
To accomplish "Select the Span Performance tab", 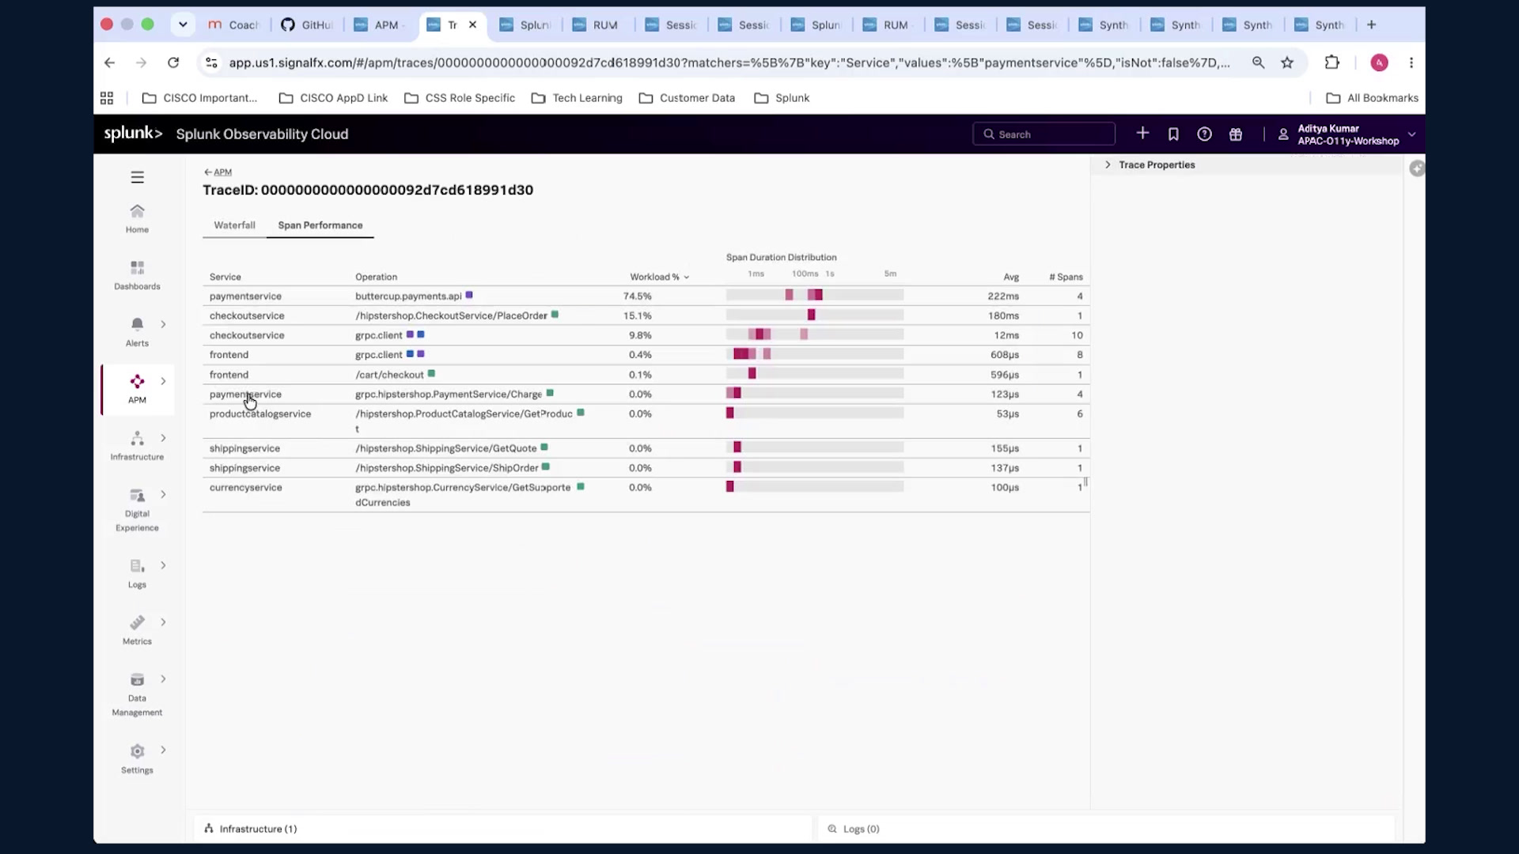I will point(320,225).
